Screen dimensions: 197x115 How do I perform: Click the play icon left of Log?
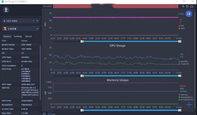pos(44,114)
